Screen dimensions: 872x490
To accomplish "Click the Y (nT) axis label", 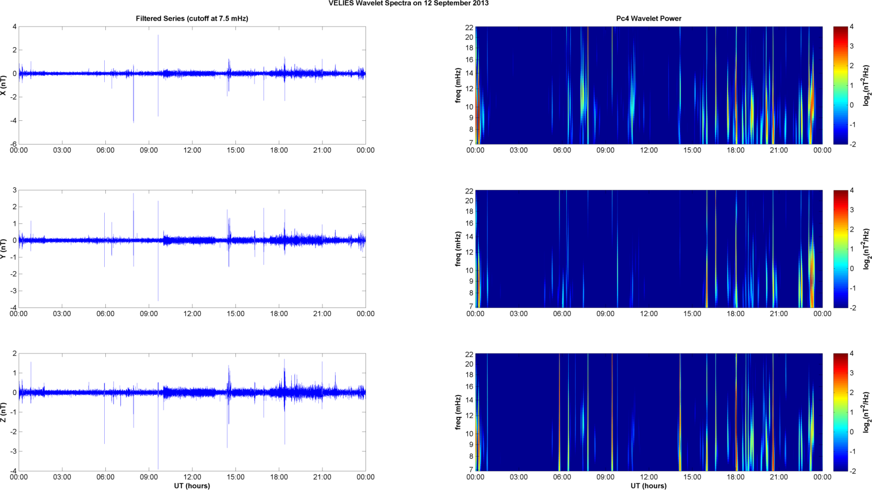I will (4, 249).
